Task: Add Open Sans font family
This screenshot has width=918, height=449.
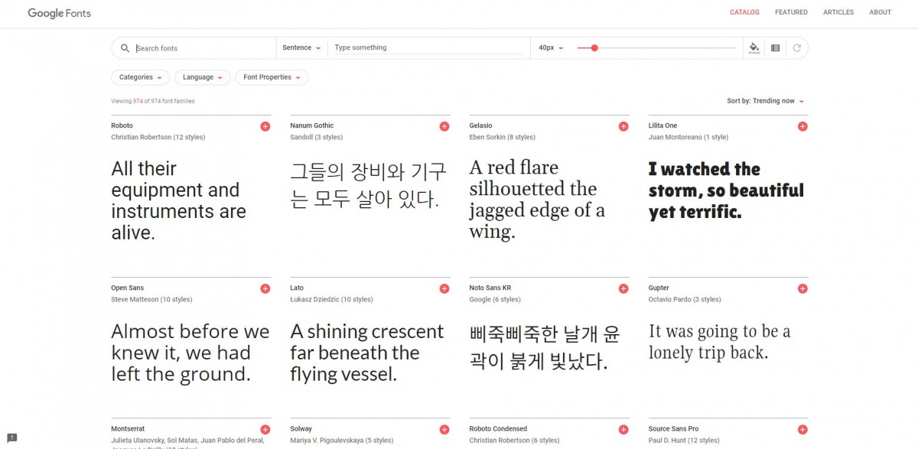Action: (x=265, y=288)
